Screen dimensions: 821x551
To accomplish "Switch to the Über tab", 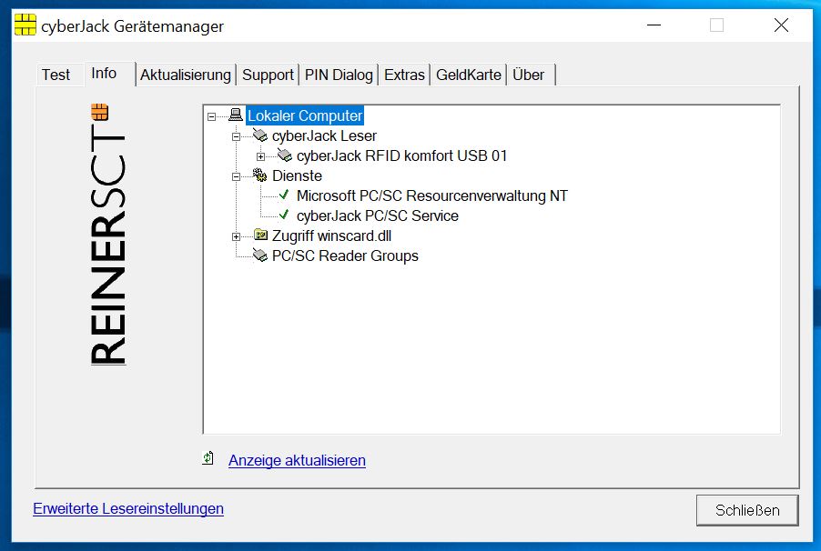I will [531, 75].
